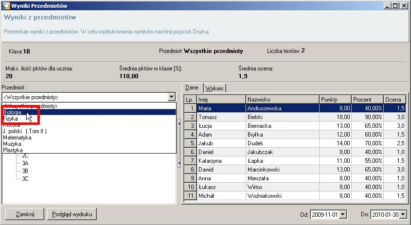Sort by the Lp. column header

coord(190,100)
